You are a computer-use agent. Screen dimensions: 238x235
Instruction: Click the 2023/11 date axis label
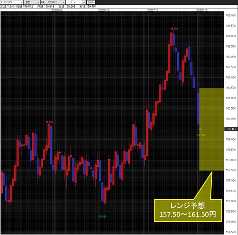tap(153, 10)
